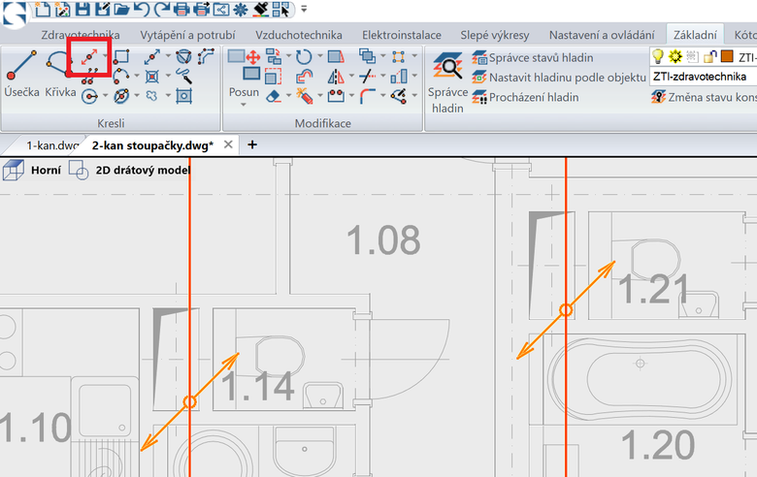757x477 pixels.
Task: Open the 1-kan.dwg document tab
Action: tap(52, 145)
